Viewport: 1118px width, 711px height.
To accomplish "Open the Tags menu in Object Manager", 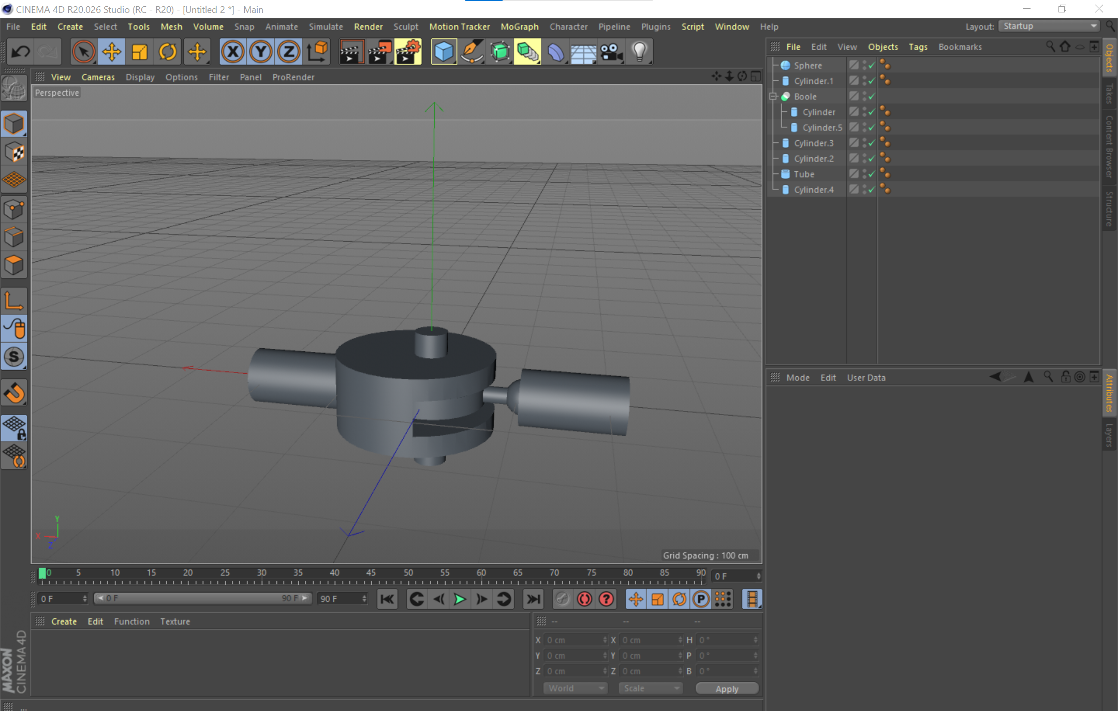I will pyautogui.click(x=918, y=47).
